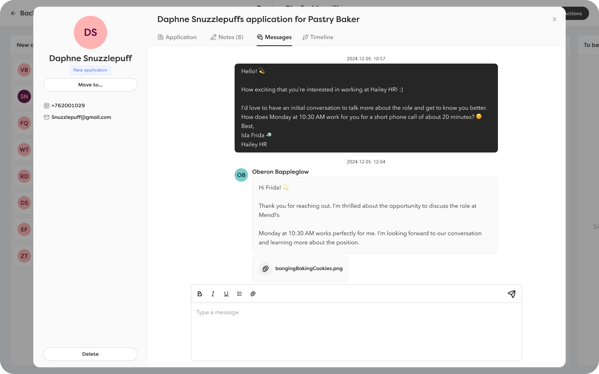
Task: Click the DS avatar circle
Action: (90, 32)
